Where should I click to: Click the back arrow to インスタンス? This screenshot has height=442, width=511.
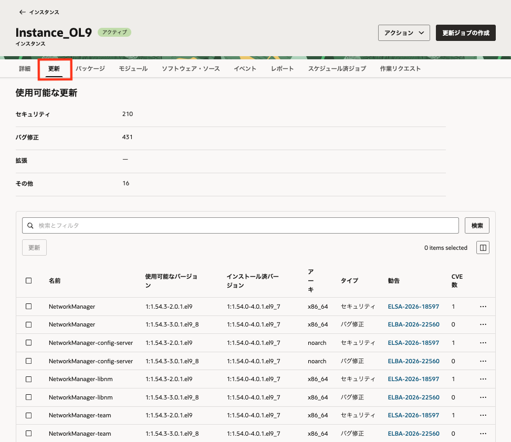click(22, 12)
